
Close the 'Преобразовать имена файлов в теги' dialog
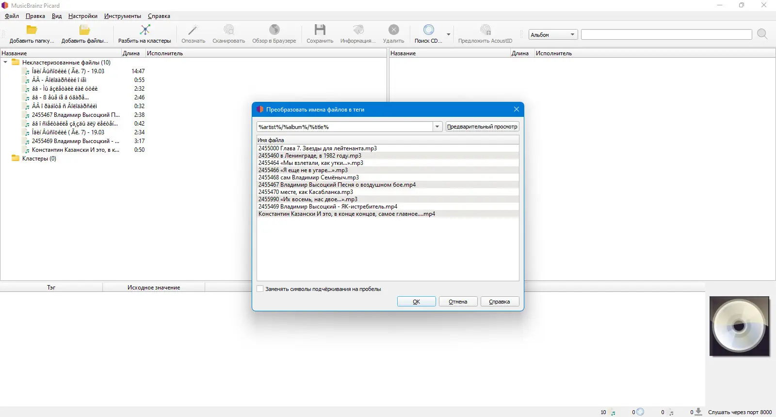tap(517, 109)
